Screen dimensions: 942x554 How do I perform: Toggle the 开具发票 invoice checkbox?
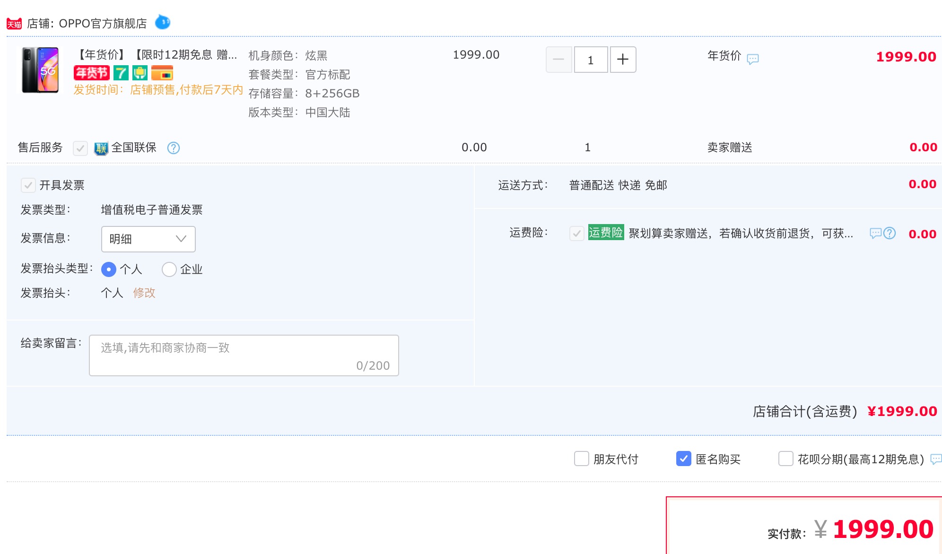[x=28, y=185]
